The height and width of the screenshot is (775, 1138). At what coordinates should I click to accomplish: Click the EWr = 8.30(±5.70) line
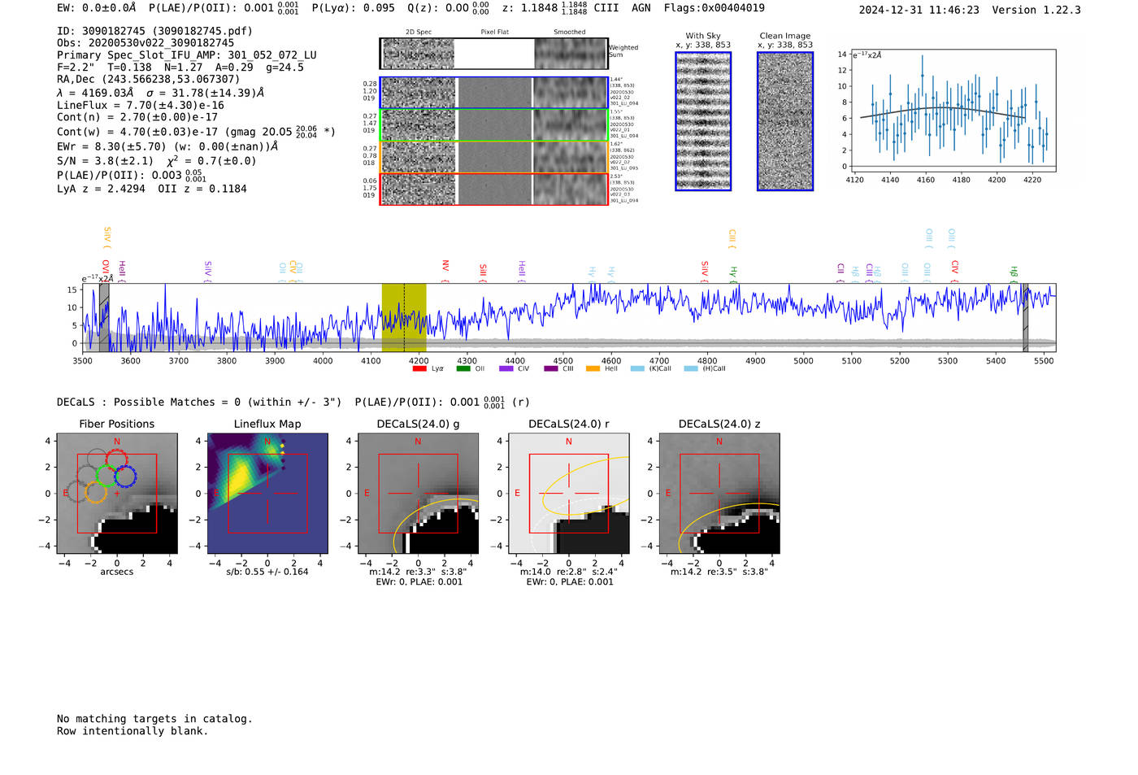(167, 146)
